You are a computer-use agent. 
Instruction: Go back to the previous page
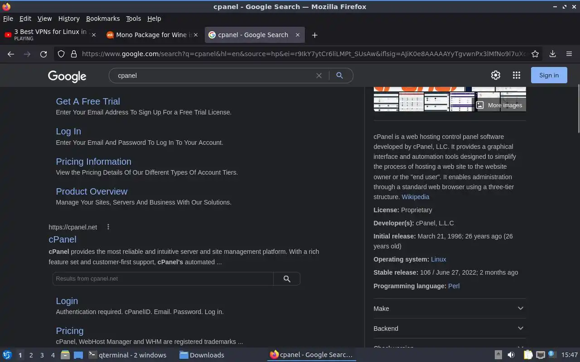tap(11, 54)
